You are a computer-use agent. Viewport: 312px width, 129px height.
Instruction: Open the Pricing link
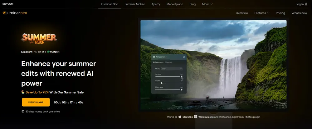pos(280,13)
